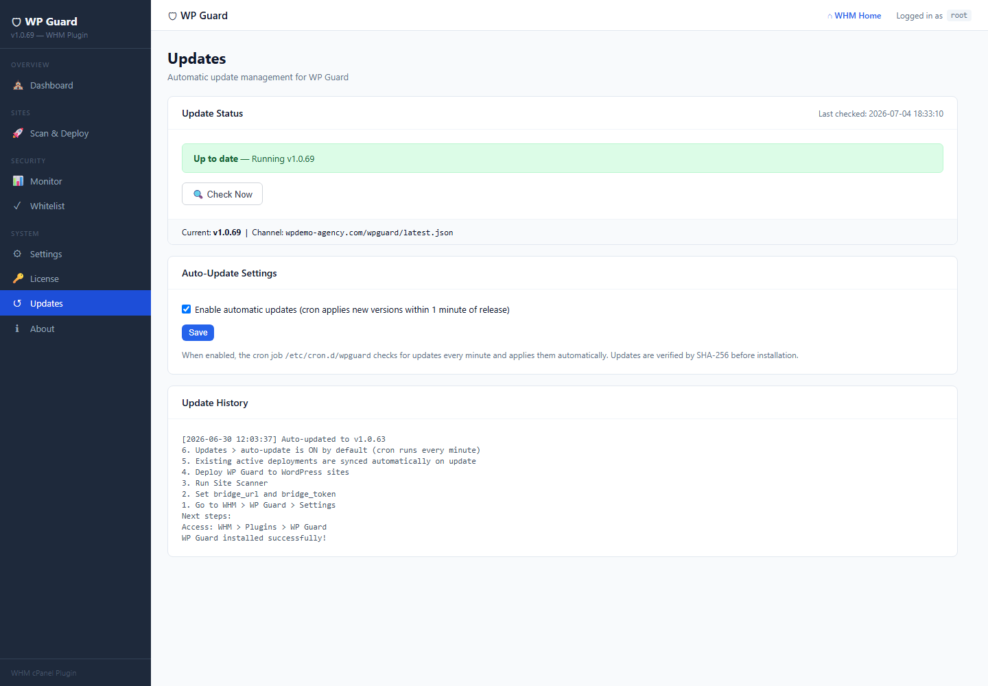Click the Update History heading
The width and height of the screenshot is (988, 686).
click(215, 403)
